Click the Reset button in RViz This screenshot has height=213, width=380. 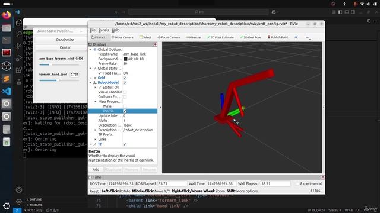(x=94, y=191)
